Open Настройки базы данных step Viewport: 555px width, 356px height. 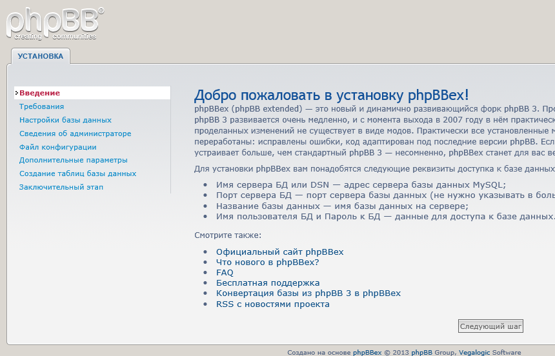[65, 120]
